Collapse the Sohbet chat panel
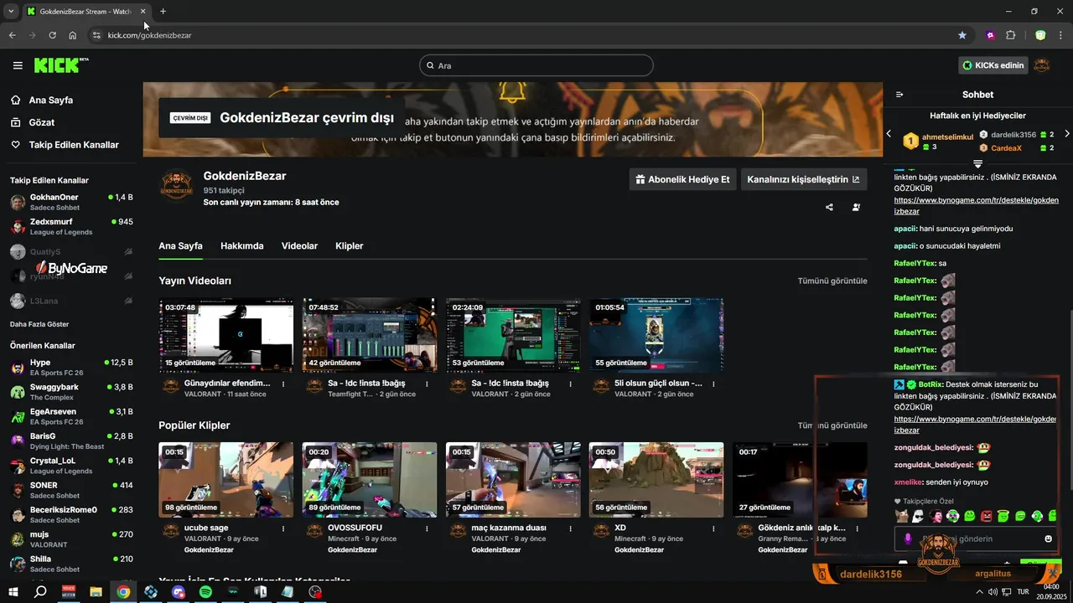This screenshot has width=1073, height=603. click(899, 95)
